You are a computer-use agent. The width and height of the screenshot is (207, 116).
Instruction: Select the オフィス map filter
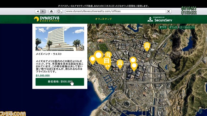point(173,27)
